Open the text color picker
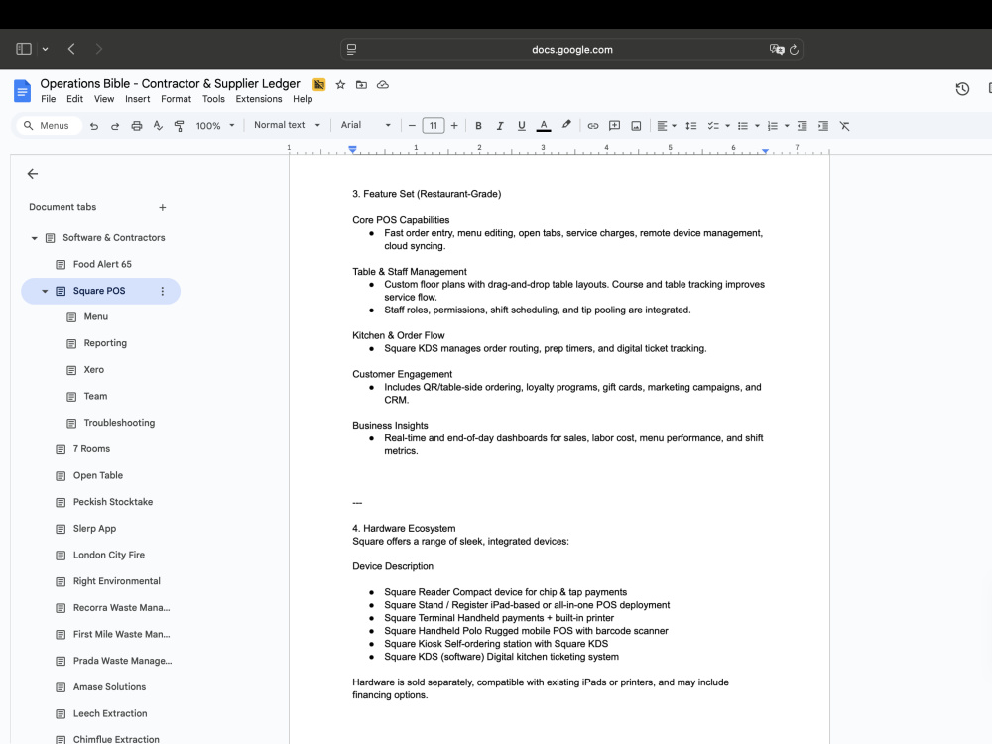The image size is (992, 744). 544,126
